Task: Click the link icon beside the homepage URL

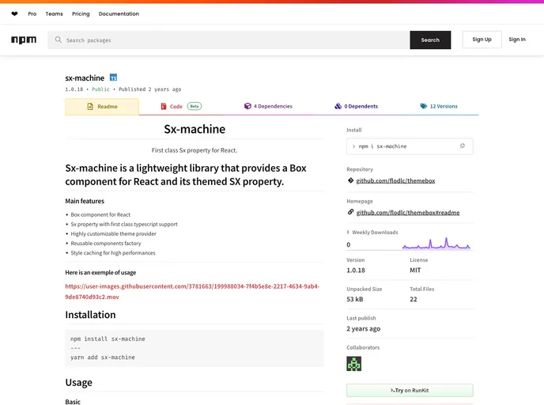Action: pyautogui.click(x=350, y=212)
